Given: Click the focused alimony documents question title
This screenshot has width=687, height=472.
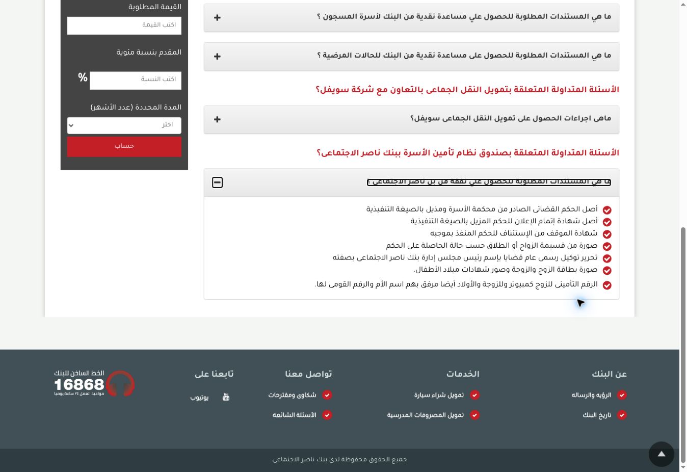Looking at the screenshot, I should (489, 182).
